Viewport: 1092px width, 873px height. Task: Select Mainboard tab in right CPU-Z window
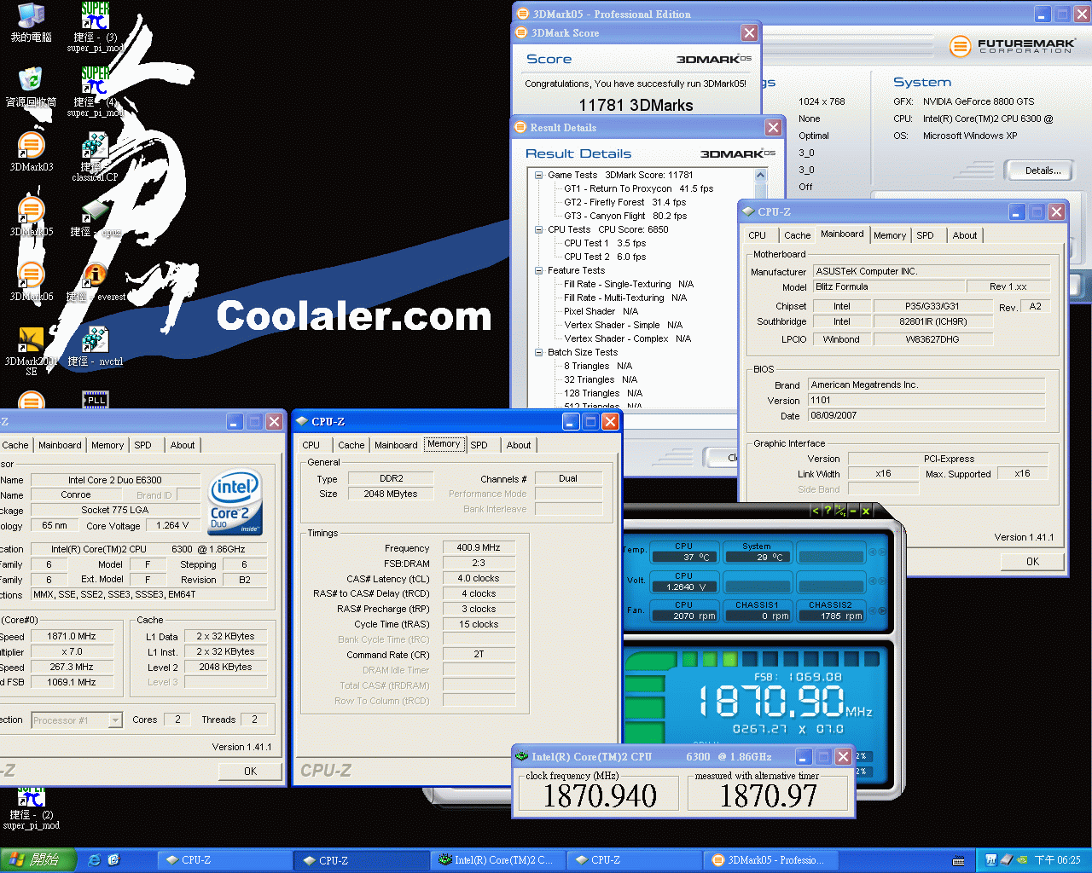point(842,234)
